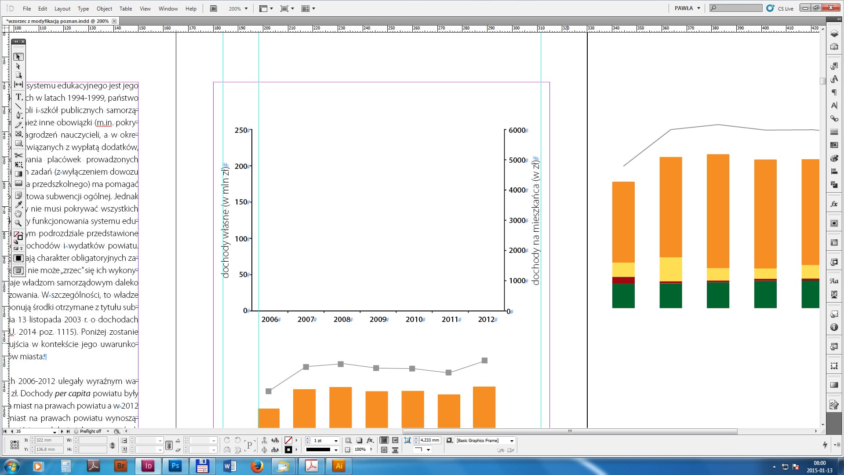The image size is (844, 475).
Task: Open the Object menu
Action: coord(104,8)
